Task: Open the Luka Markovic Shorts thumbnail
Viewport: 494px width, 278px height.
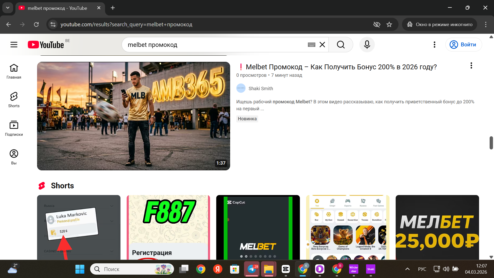Action: tap(79, 227)
